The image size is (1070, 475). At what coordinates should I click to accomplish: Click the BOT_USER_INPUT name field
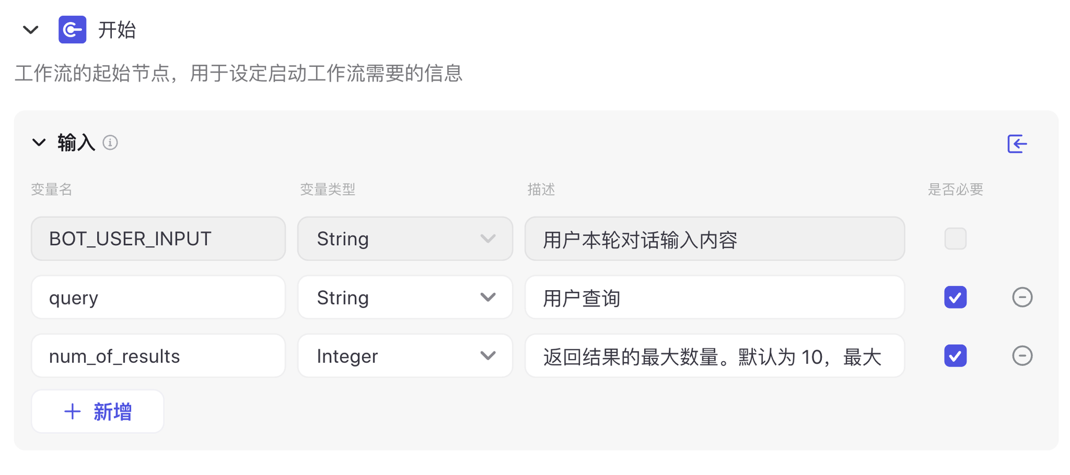[x=158, y=239]
